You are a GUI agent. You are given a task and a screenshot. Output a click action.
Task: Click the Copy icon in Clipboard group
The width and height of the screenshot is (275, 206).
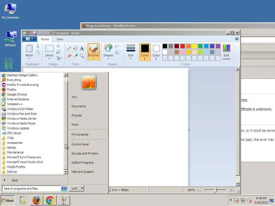click(x=38, y=52)
